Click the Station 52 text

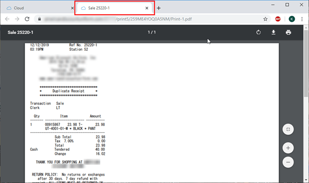click(x=79, y=49)
